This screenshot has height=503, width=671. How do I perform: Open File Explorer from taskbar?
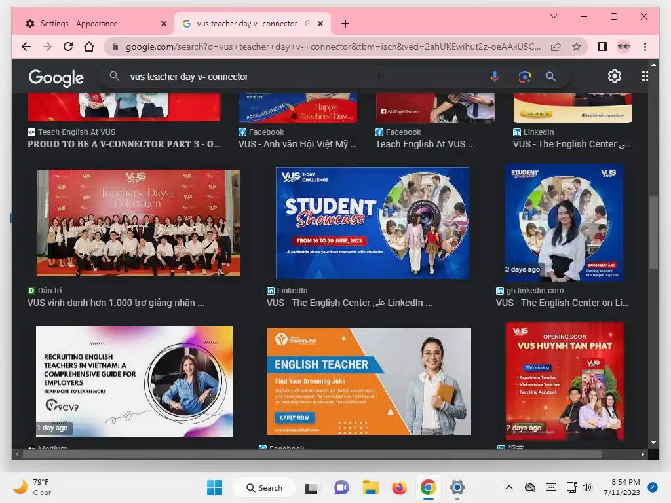371,487
